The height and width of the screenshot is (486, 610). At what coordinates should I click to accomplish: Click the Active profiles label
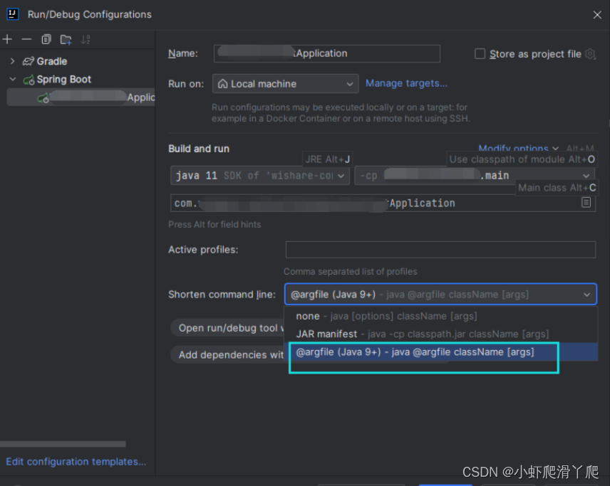pyautogui.click(x=203, y=250)
